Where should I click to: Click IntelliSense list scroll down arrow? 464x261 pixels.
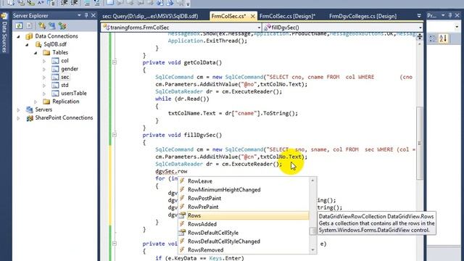tap(312, 250)
